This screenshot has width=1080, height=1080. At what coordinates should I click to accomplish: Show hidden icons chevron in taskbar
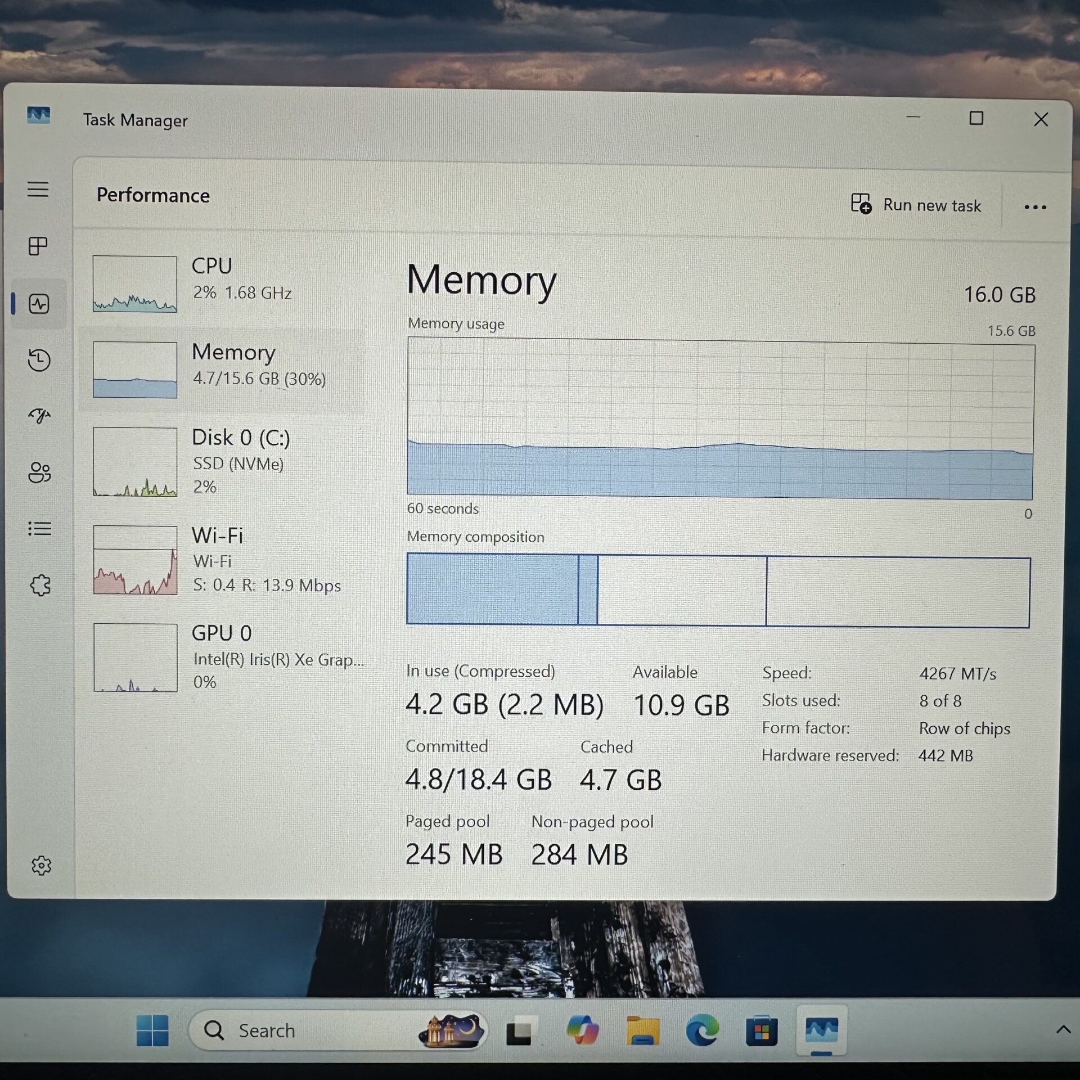click(x=1063, y=1029)
